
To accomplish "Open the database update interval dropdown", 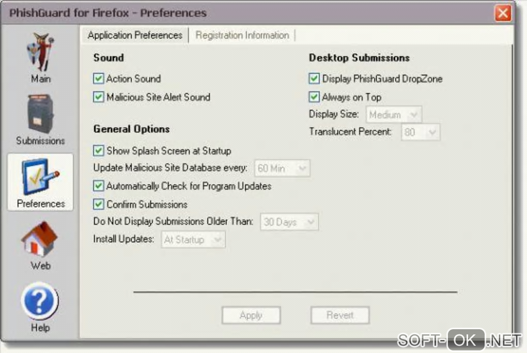I will tap(282, 168).
